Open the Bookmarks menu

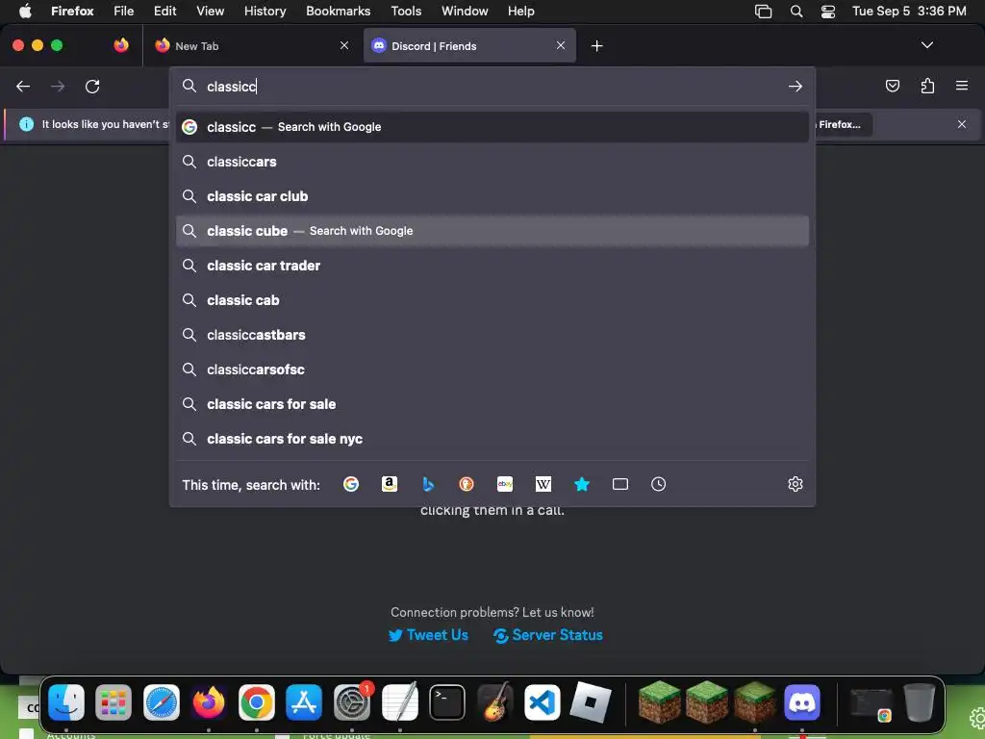[338, 12]
